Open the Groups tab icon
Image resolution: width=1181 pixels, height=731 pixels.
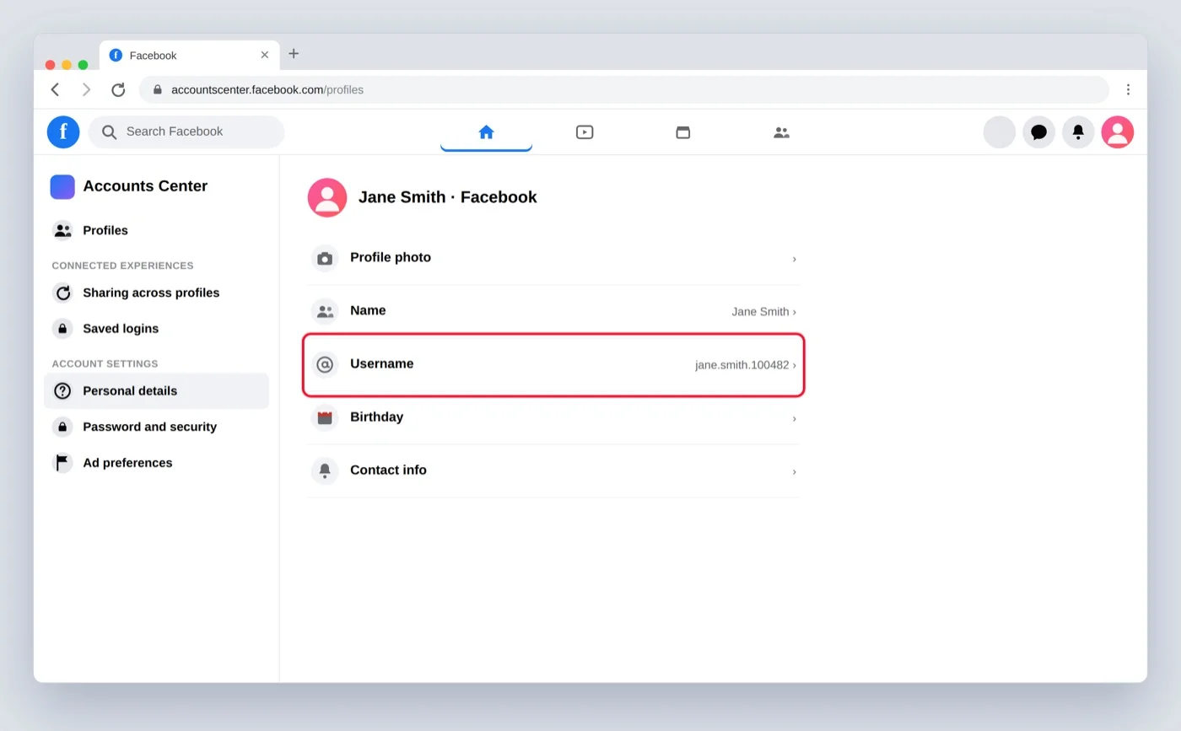782,132
